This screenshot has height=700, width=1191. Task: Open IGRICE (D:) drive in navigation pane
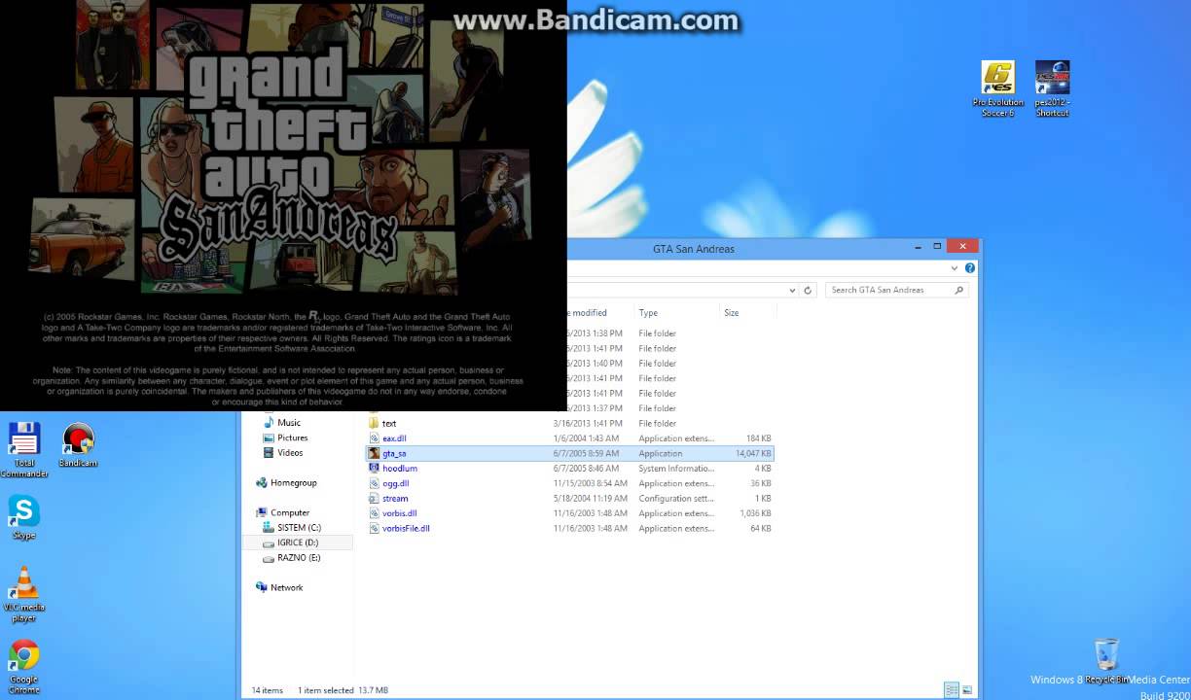point(297,542)
